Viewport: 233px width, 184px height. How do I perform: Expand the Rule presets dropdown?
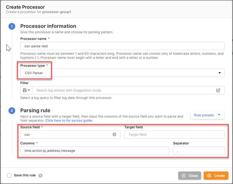pos(207,115)
